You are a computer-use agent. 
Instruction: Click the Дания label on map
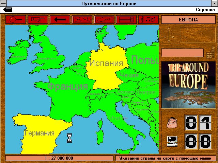click(100, 34)
